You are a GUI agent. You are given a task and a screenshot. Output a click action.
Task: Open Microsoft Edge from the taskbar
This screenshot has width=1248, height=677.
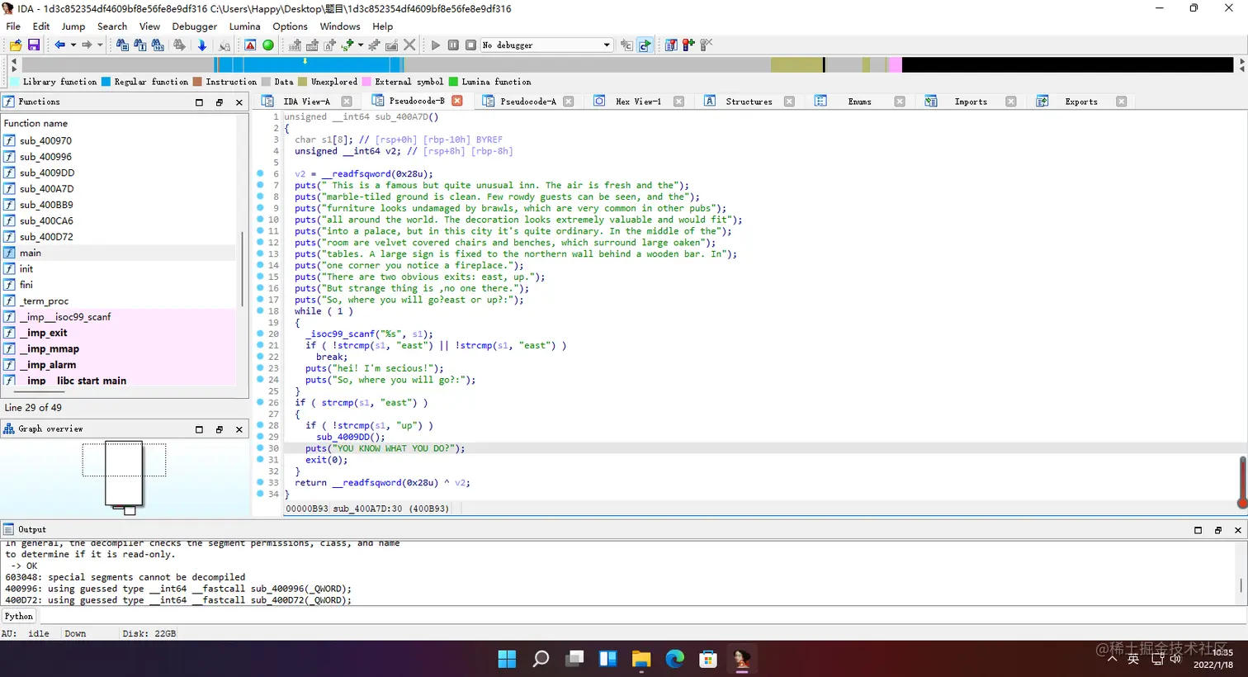pos(675,658)
